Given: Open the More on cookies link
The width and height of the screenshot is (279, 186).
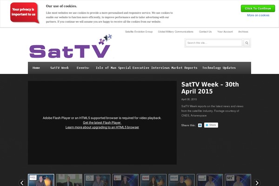Looking at the screenshot, I should point(258,15).
